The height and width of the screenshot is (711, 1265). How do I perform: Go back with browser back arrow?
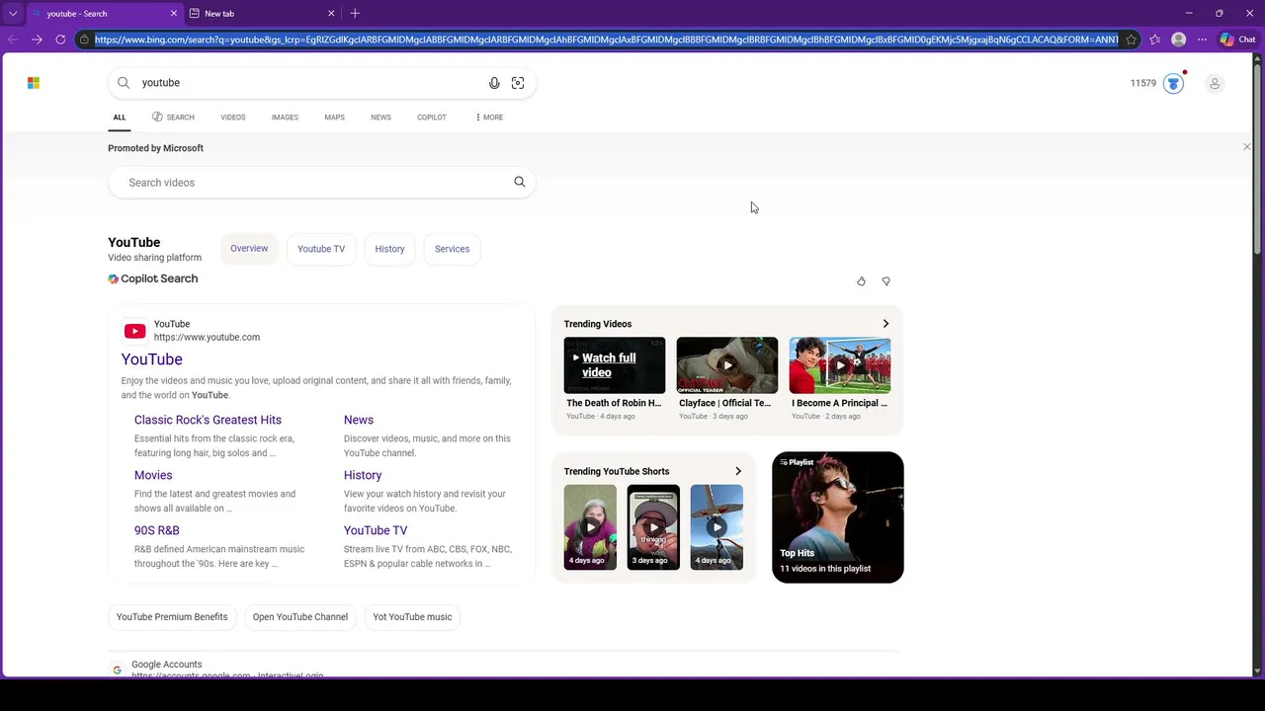(x=12, y=39)
